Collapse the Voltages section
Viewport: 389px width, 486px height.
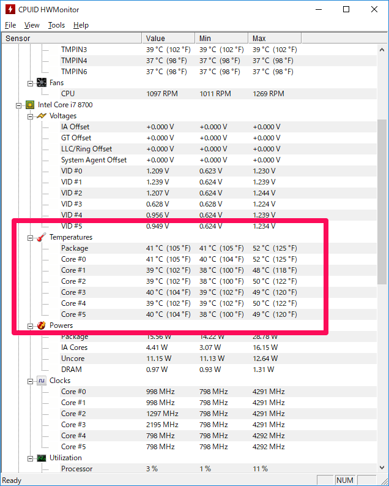tap(30, 116)
